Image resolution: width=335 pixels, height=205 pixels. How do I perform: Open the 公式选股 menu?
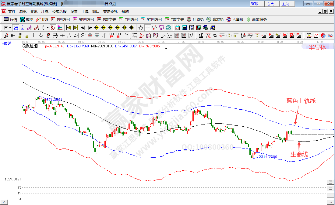click(x=59, y=12)
